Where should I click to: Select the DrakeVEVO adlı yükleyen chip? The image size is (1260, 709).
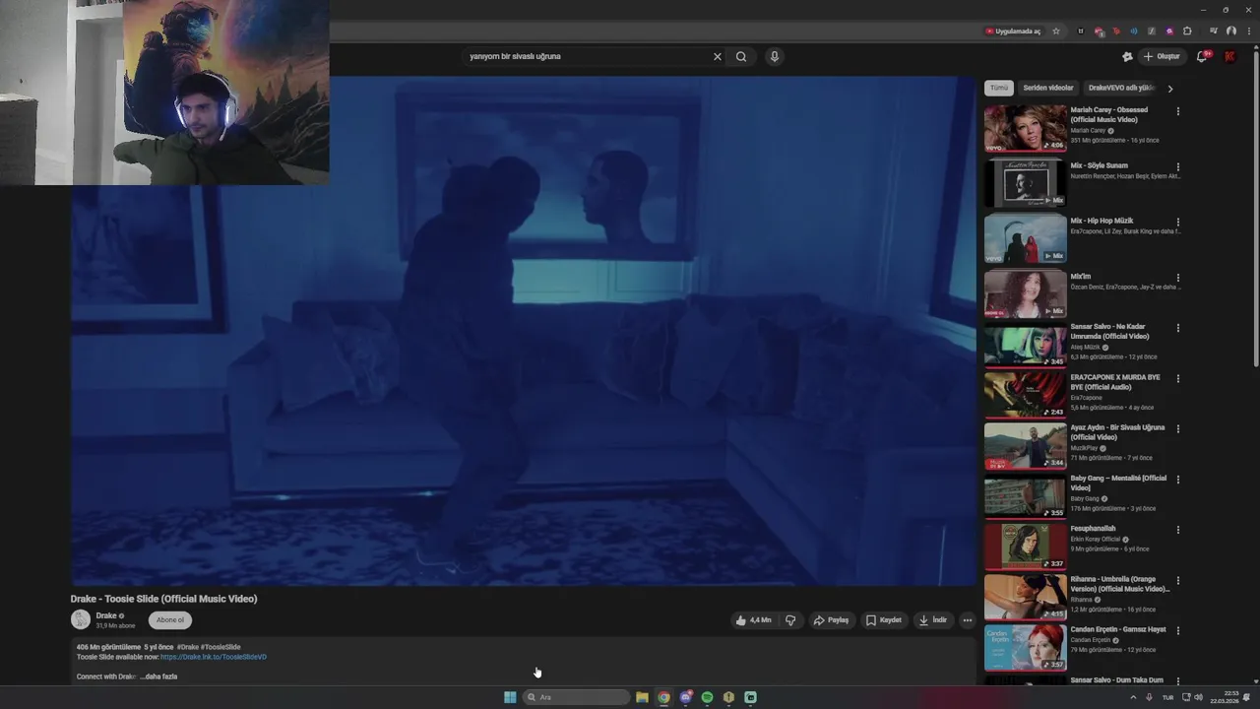pos(1121,88)
